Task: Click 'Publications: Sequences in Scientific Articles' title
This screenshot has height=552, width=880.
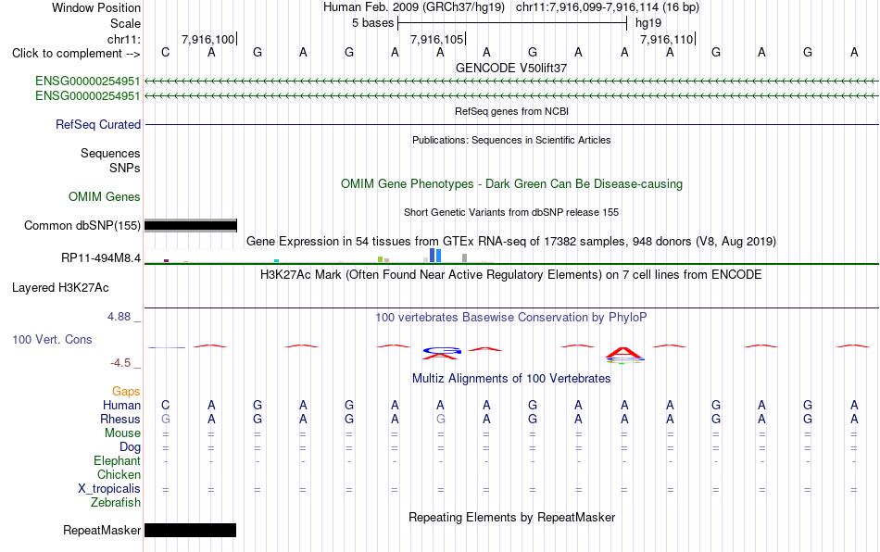Action: click(x=511, y=140)
